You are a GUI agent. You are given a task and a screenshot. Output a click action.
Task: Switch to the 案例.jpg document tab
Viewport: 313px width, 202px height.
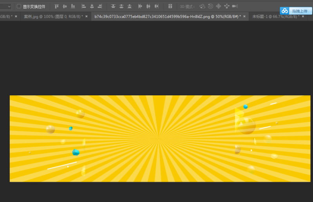pyautogui.click(x=53, y=16)
